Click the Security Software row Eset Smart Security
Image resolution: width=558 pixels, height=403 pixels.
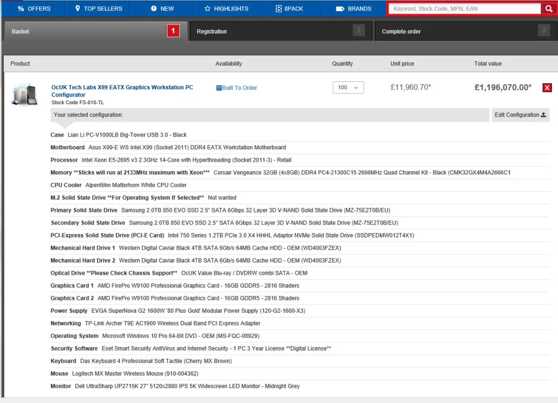[300, 348]
